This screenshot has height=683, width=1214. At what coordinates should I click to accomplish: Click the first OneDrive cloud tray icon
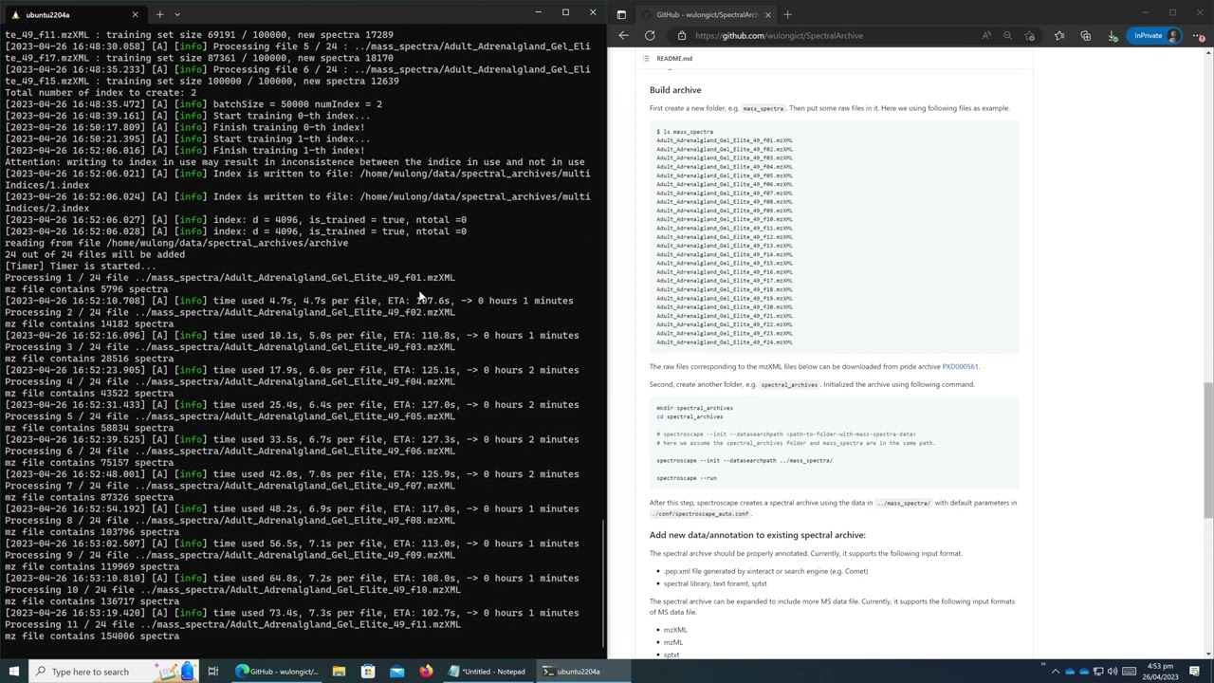coord(1070,672)
